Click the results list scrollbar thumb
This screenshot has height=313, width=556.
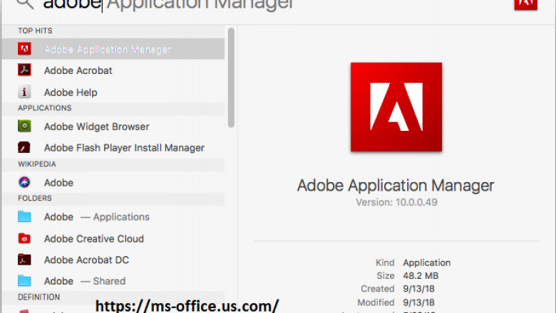click(x=231, y=78)
